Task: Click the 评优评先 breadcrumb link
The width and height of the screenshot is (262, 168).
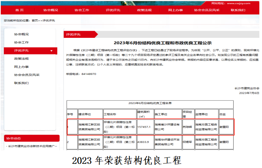Action: click(x=48, y=20)
